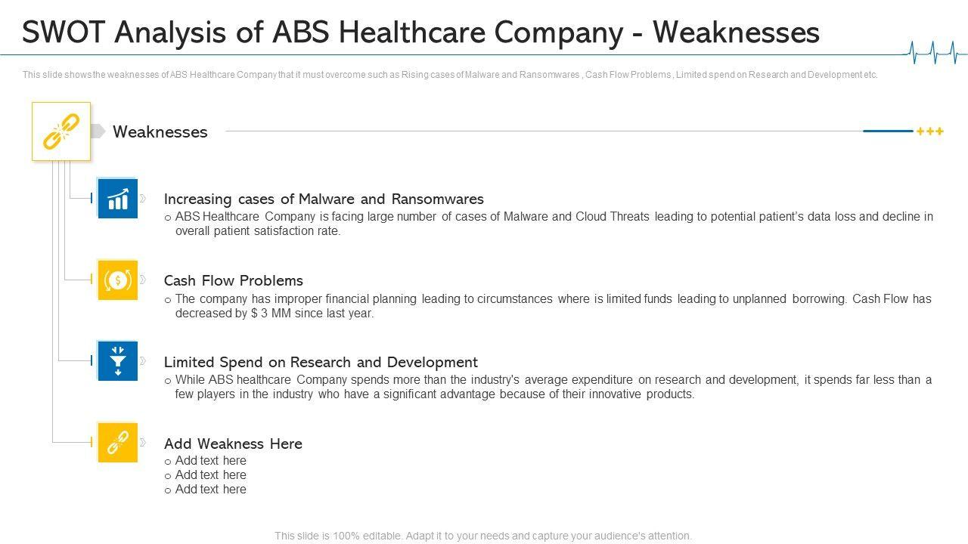Click the heartbeat pulse line icon

click(935, 51)
